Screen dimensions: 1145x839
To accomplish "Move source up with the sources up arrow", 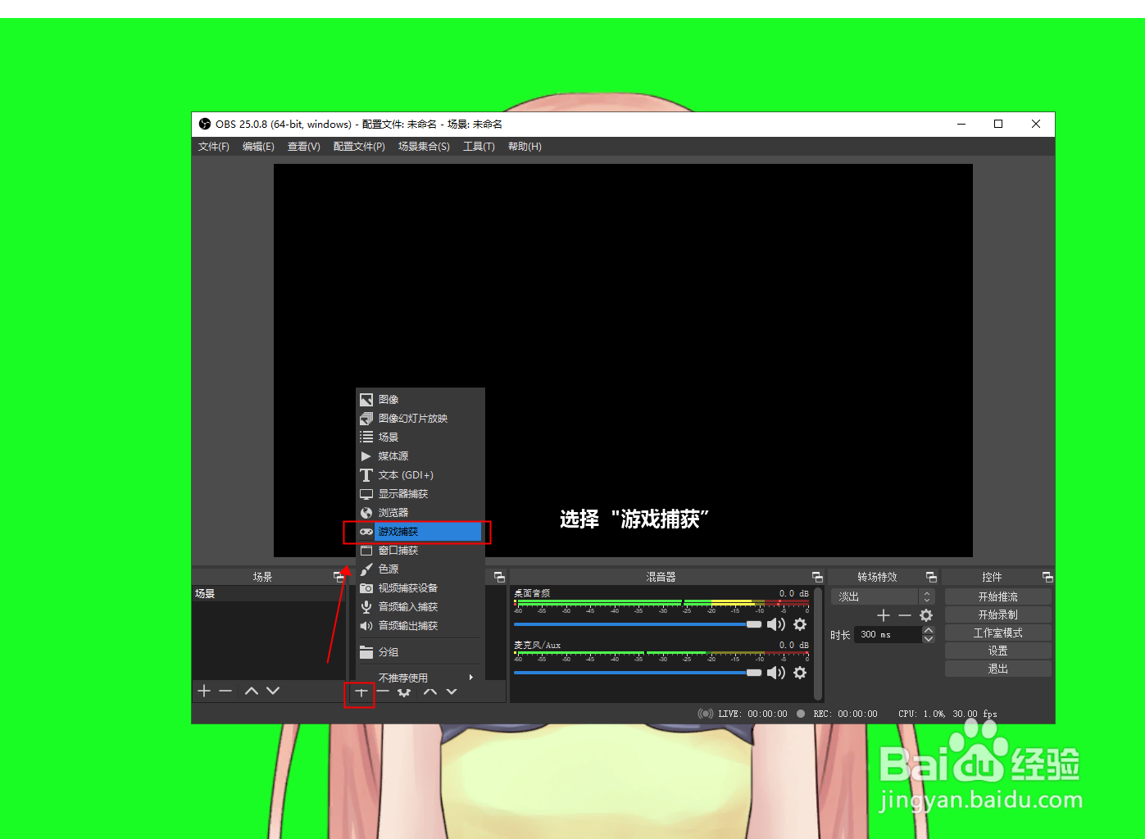I will [430, 692].
